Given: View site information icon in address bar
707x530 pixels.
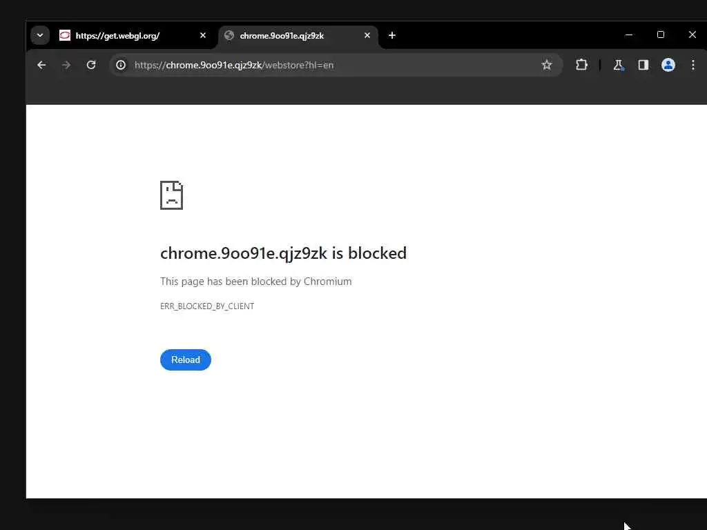Looking at the screenshot, I should pyautogui.click(x=121, y=65).
